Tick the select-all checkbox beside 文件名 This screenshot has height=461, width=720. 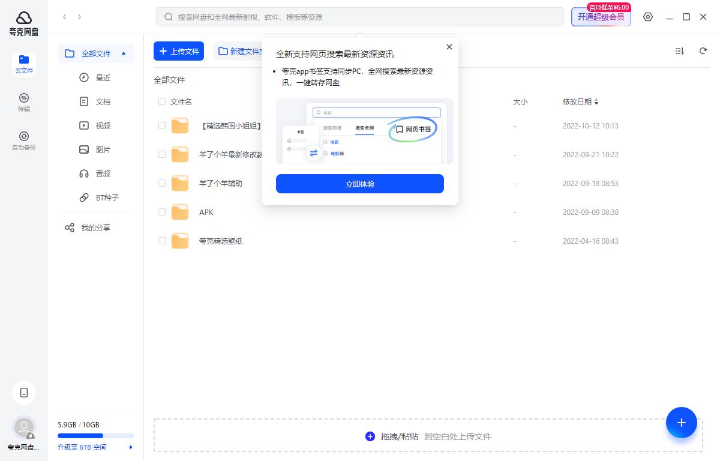click(162, 101)
